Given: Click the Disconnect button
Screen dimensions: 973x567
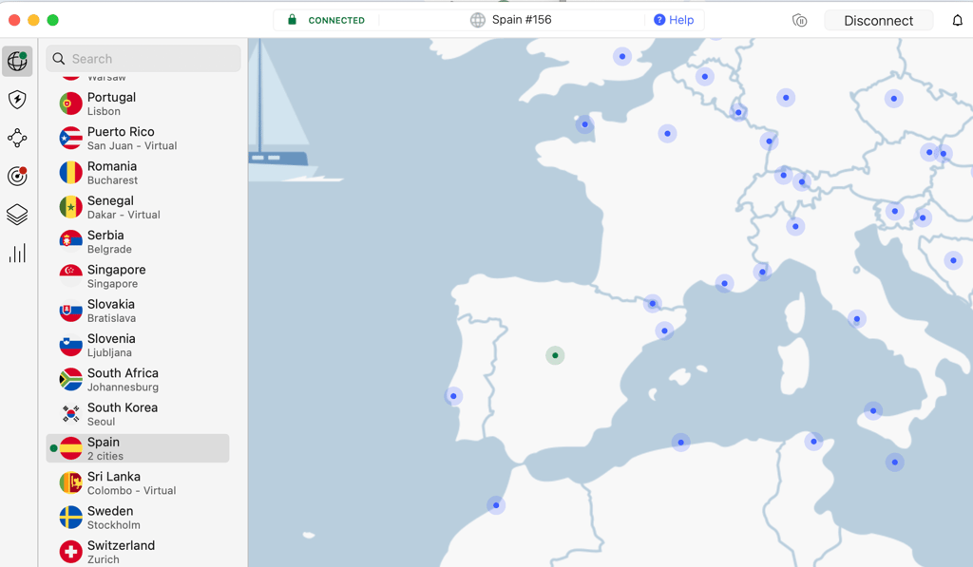Looking at the screenshot, I should (878, 21).
